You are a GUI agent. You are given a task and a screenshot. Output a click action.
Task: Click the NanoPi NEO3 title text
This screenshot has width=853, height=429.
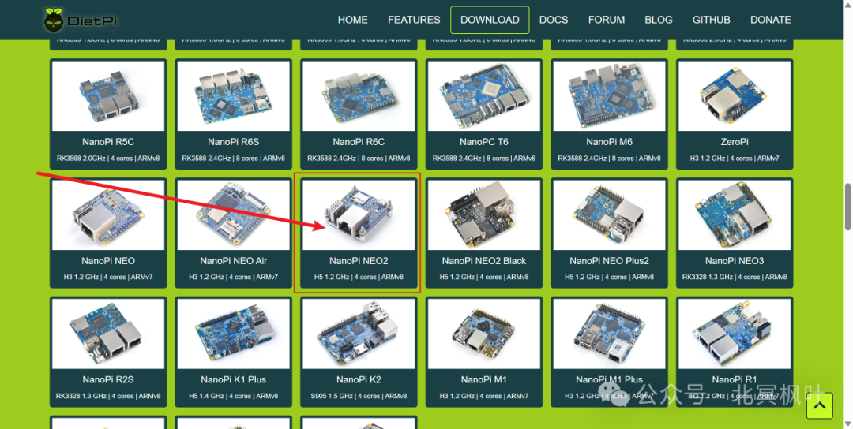[x=735, y=261]
